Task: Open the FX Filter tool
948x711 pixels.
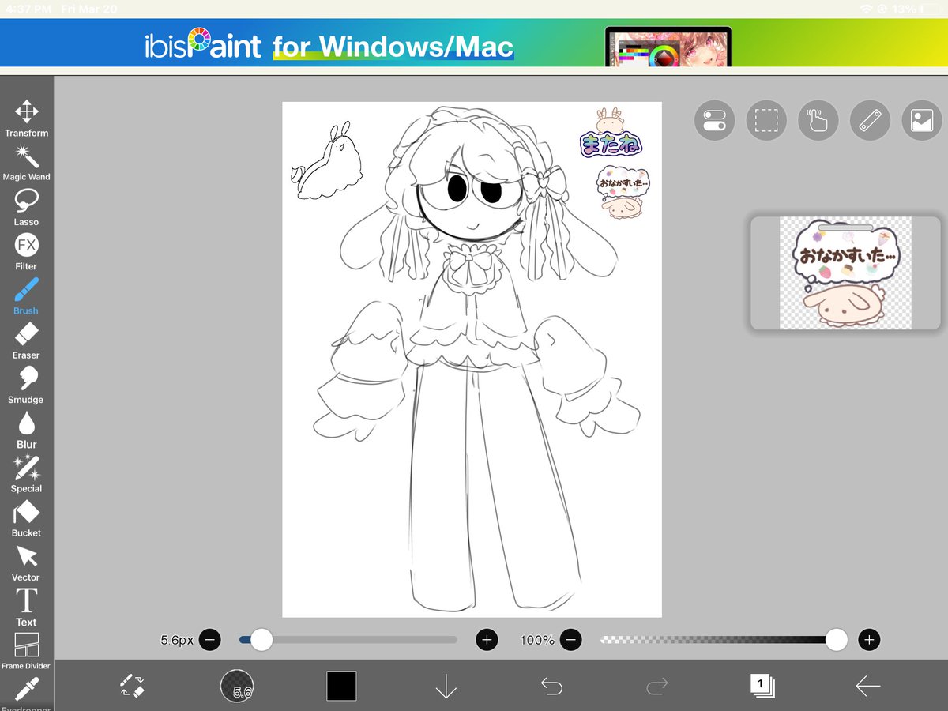Action: pos(26,252)
